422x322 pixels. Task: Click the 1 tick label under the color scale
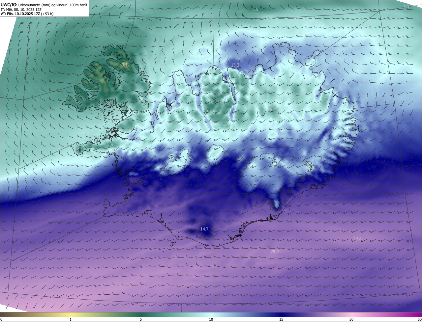coord(71,319)
